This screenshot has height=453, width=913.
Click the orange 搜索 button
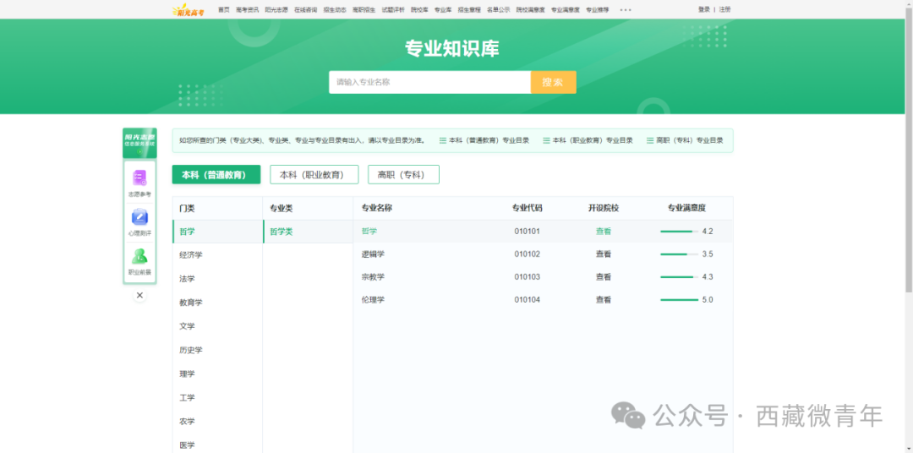553,82
